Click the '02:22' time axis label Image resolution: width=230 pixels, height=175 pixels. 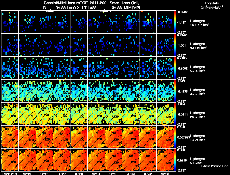pyautogui.click(x=62, y=174)
